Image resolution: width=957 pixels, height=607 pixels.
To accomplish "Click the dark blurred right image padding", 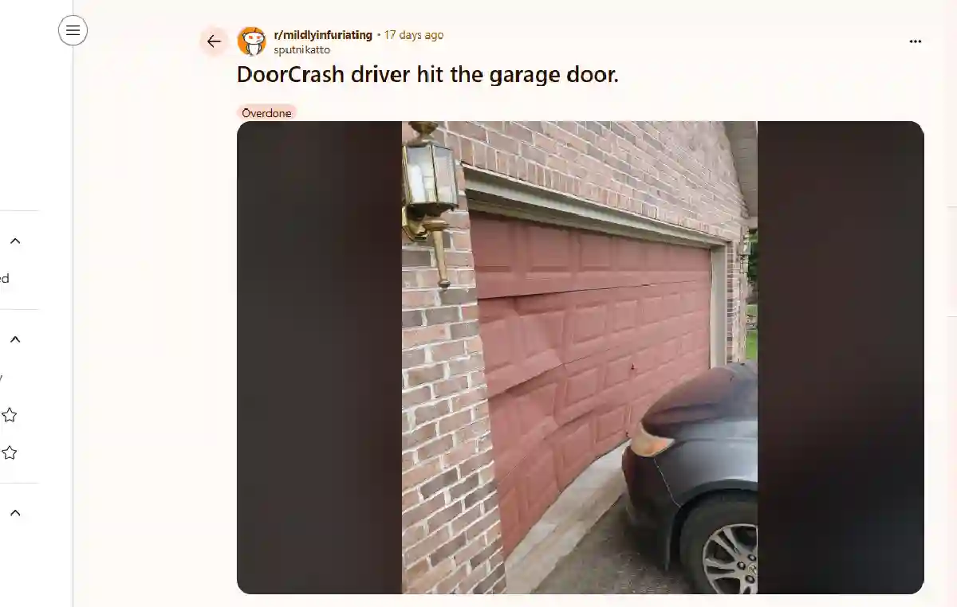I will pyautogui.click(x=841, y=358).
